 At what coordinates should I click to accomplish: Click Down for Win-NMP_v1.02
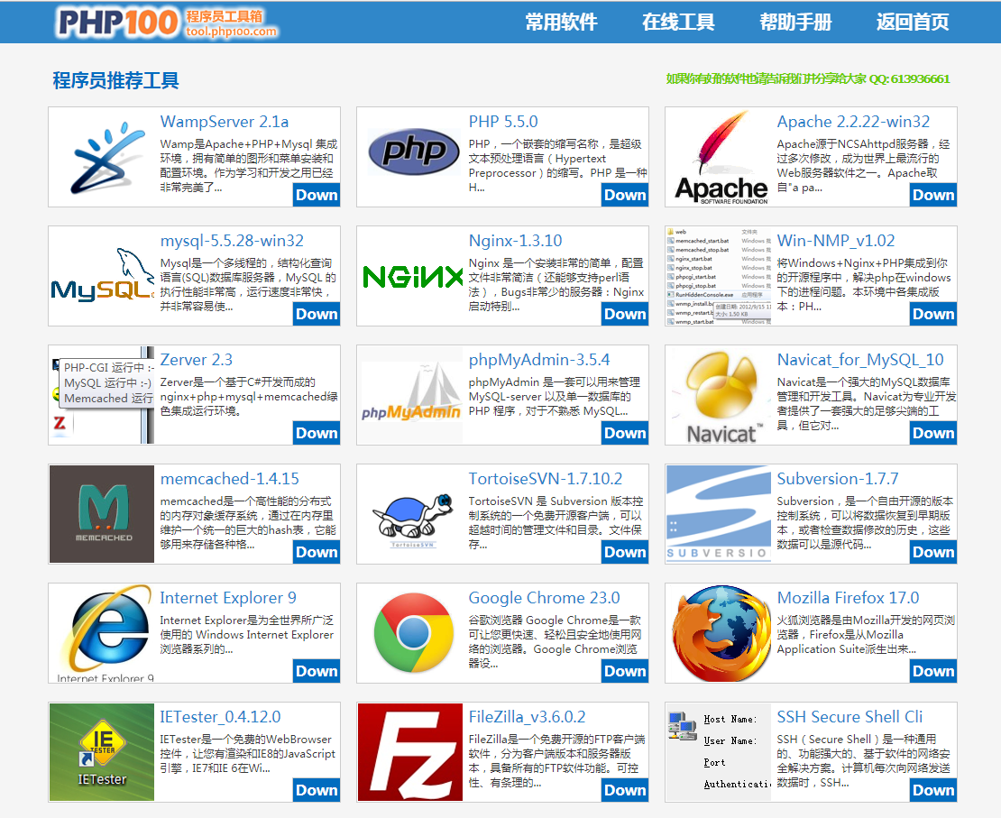tap(933, 314)
